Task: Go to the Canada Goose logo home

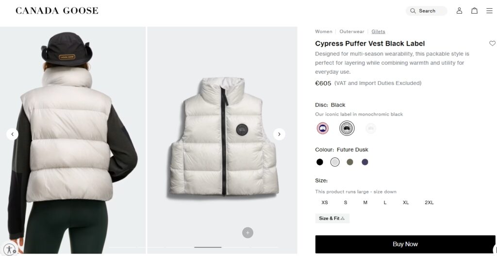Action: (57, 11)
